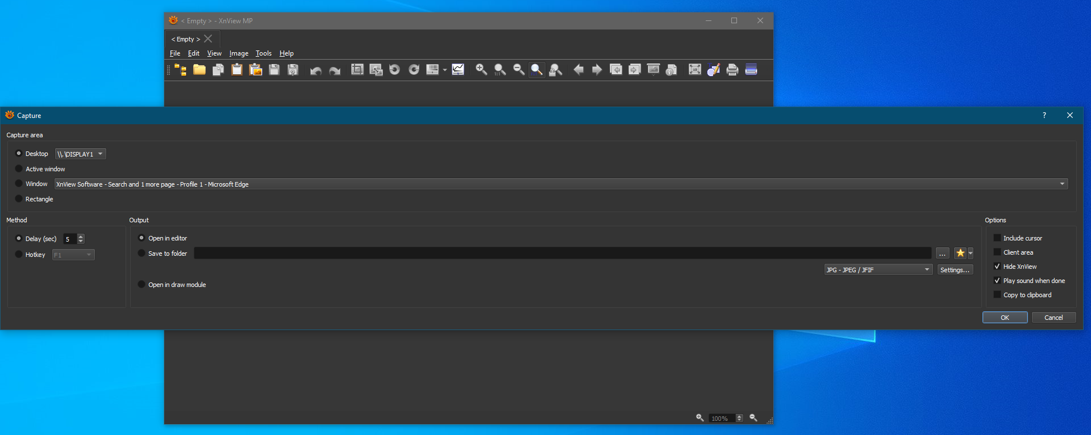Open the Browser folder-tree icon in XnView toolbar
This screenshot has height=435, width=1091.
(x=181, y=70)
